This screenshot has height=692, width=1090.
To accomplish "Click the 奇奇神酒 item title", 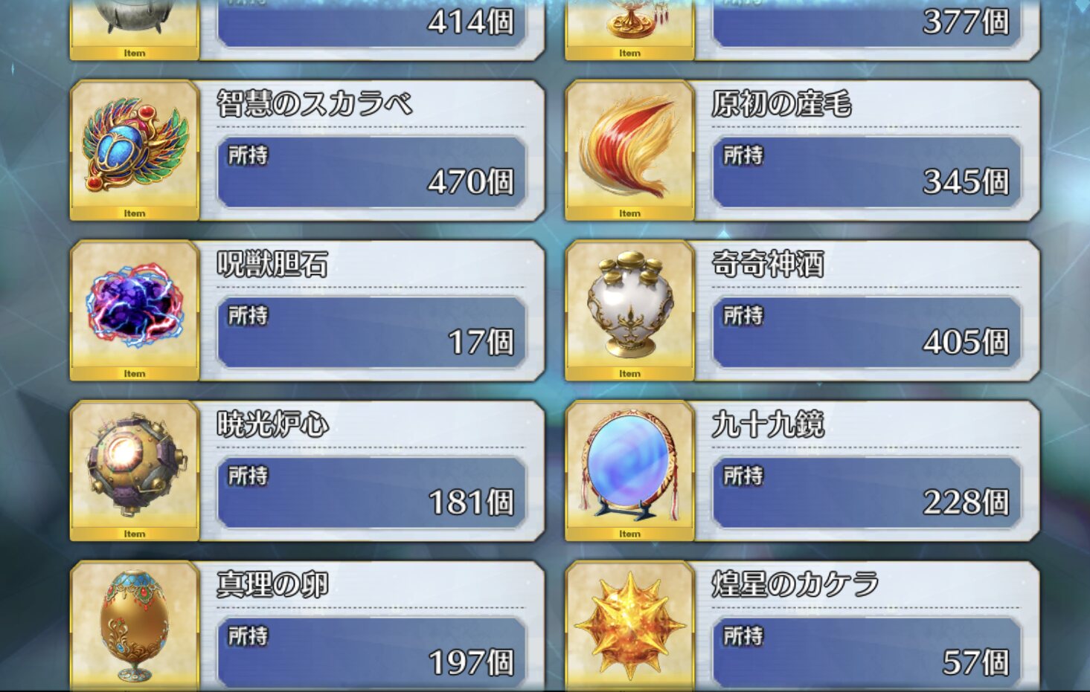I will pos(768,264).
